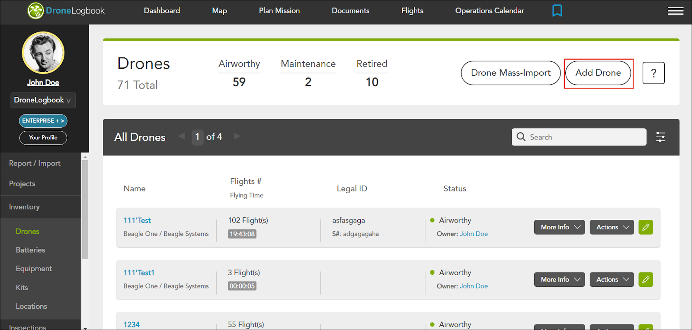This screenshot has width=692, height=330.
Task: Open Flights menu
Action: [x=412, y=11]
